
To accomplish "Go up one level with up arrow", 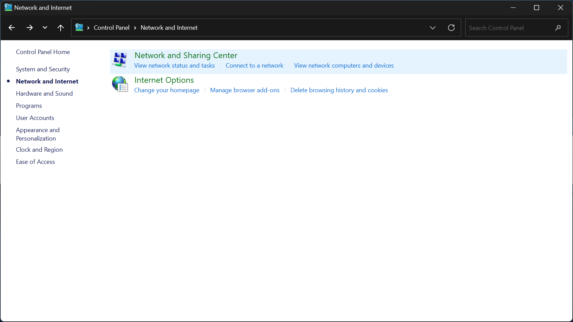I will coord(61,28).
